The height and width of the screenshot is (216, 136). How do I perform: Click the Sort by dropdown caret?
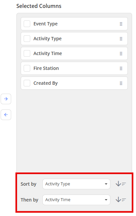coord(106,184)
